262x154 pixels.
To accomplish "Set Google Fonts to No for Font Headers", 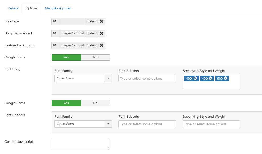I will point(95,103).
